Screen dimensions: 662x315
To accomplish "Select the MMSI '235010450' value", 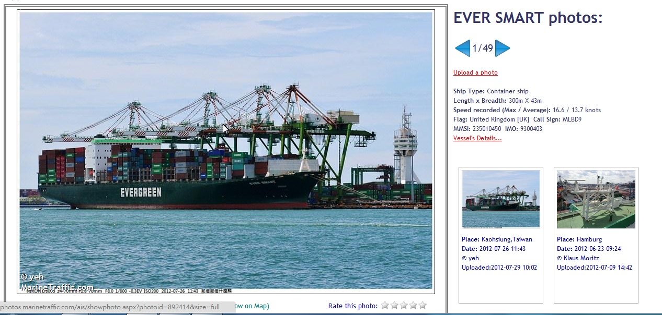I will coord(486,129).
